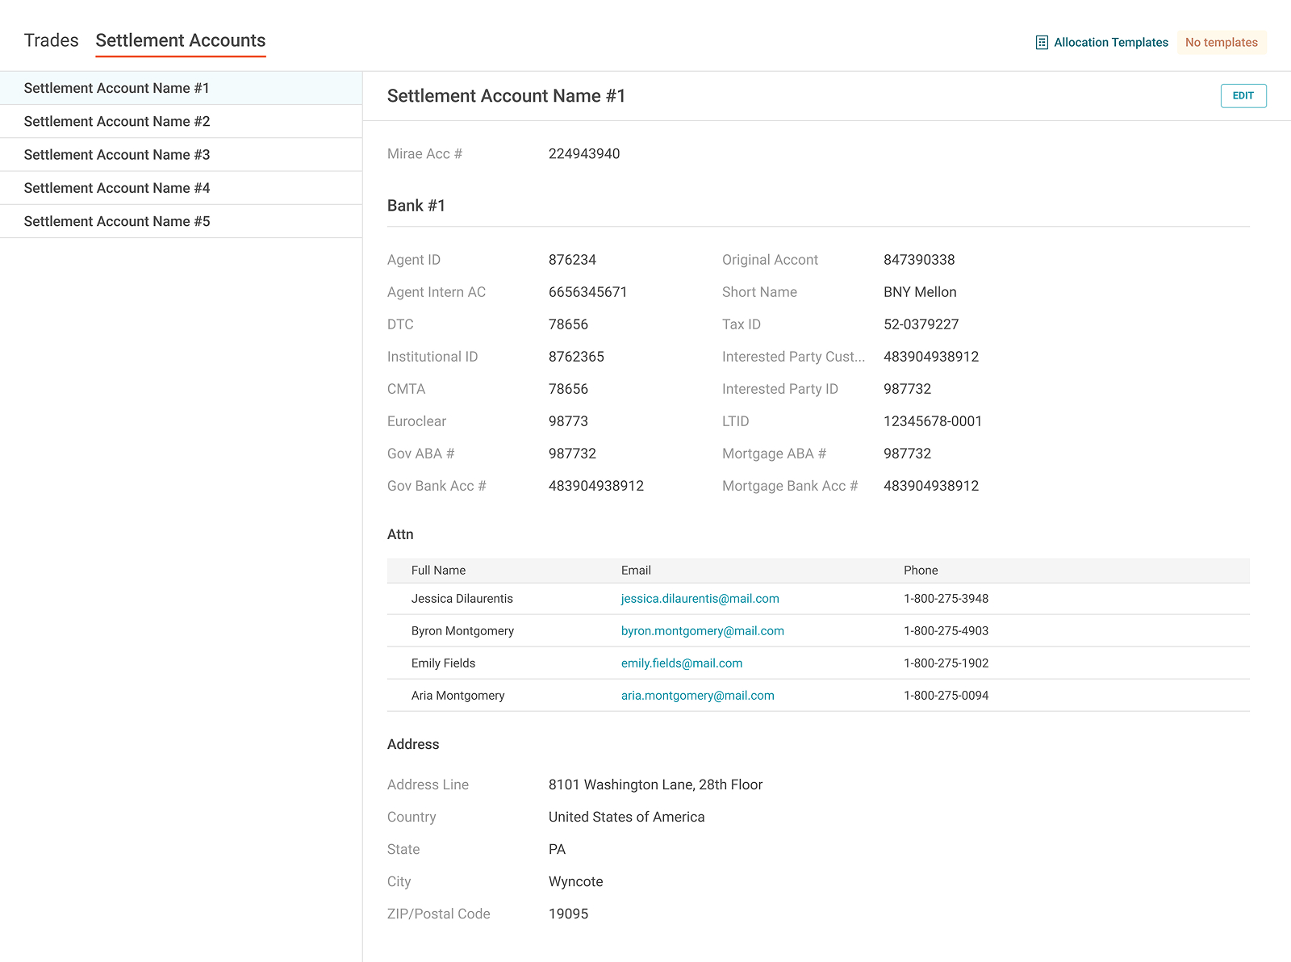Click the Aria Montgomery name cell

click(x=457, y=696)
